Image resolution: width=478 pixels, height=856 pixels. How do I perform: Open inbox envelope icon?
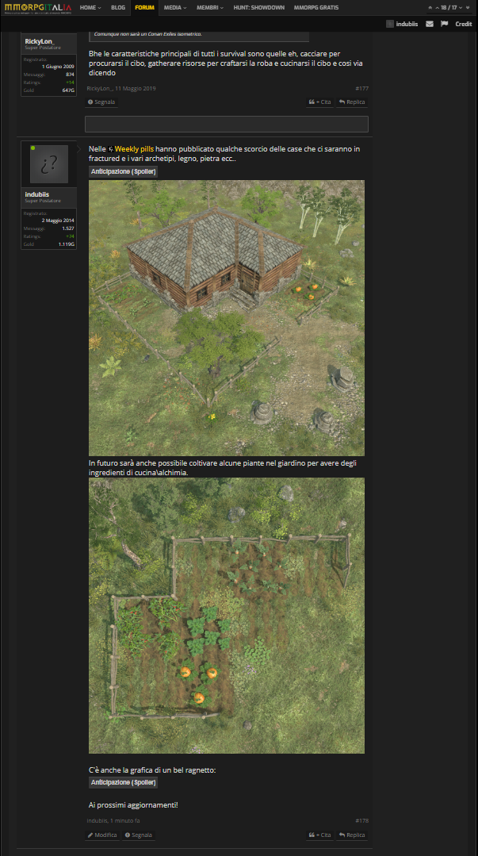(x=430, y=24)
